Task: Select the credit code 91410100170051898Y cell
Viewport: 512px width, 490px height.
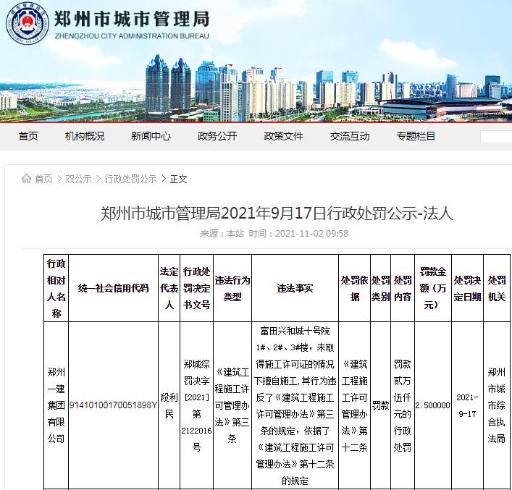Action: [112, 405]
